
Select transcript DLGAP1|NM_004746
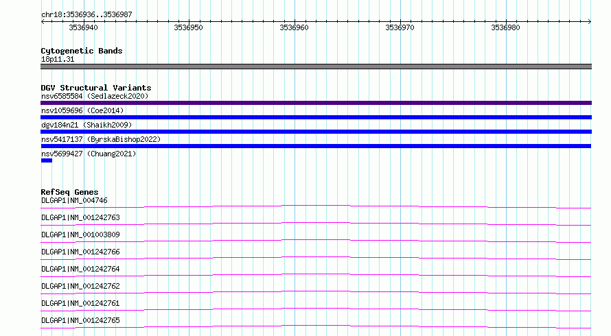pyautogui.click(x=74, y=200)
